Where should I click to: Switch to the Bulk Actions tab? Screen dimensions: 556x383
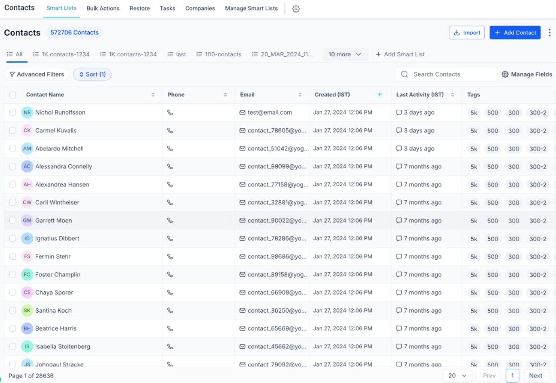(103, 8)
